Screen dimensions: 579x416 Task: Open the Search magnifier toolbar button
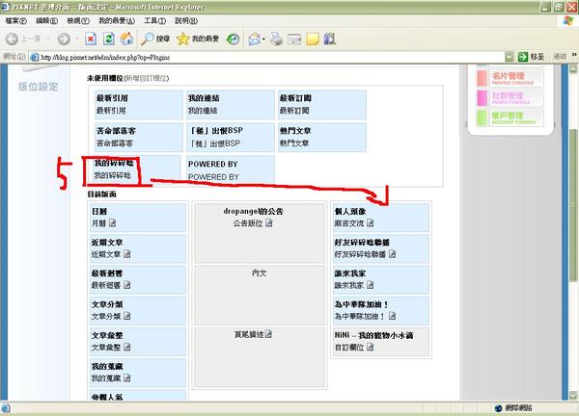[155, 39]
